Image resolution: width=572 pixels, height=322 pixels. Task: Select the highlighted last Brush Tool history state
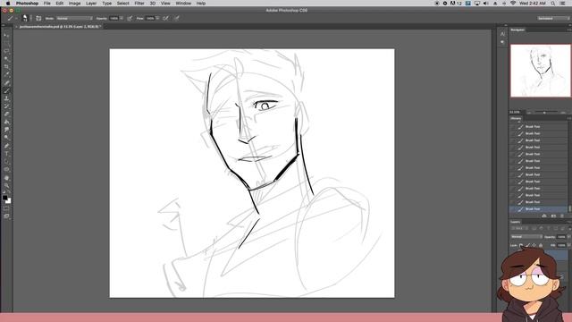(538, 209)
